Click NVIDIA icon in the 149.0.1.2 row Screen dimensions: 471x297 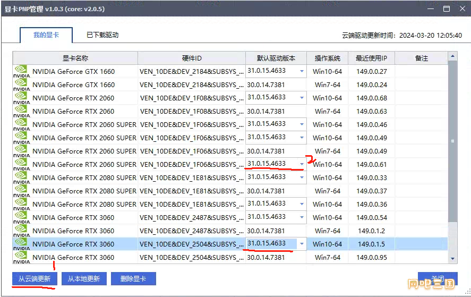click(x=21, y=230)
